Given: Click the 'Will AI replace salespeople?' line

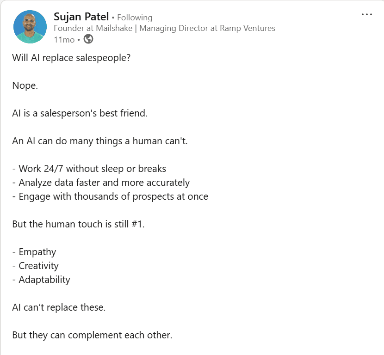Looking at the screenshot, I should click(71, 58).
